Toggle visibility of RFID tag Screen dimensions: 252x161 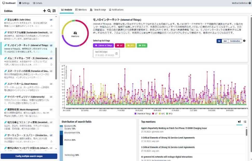(x=142, y=45)
